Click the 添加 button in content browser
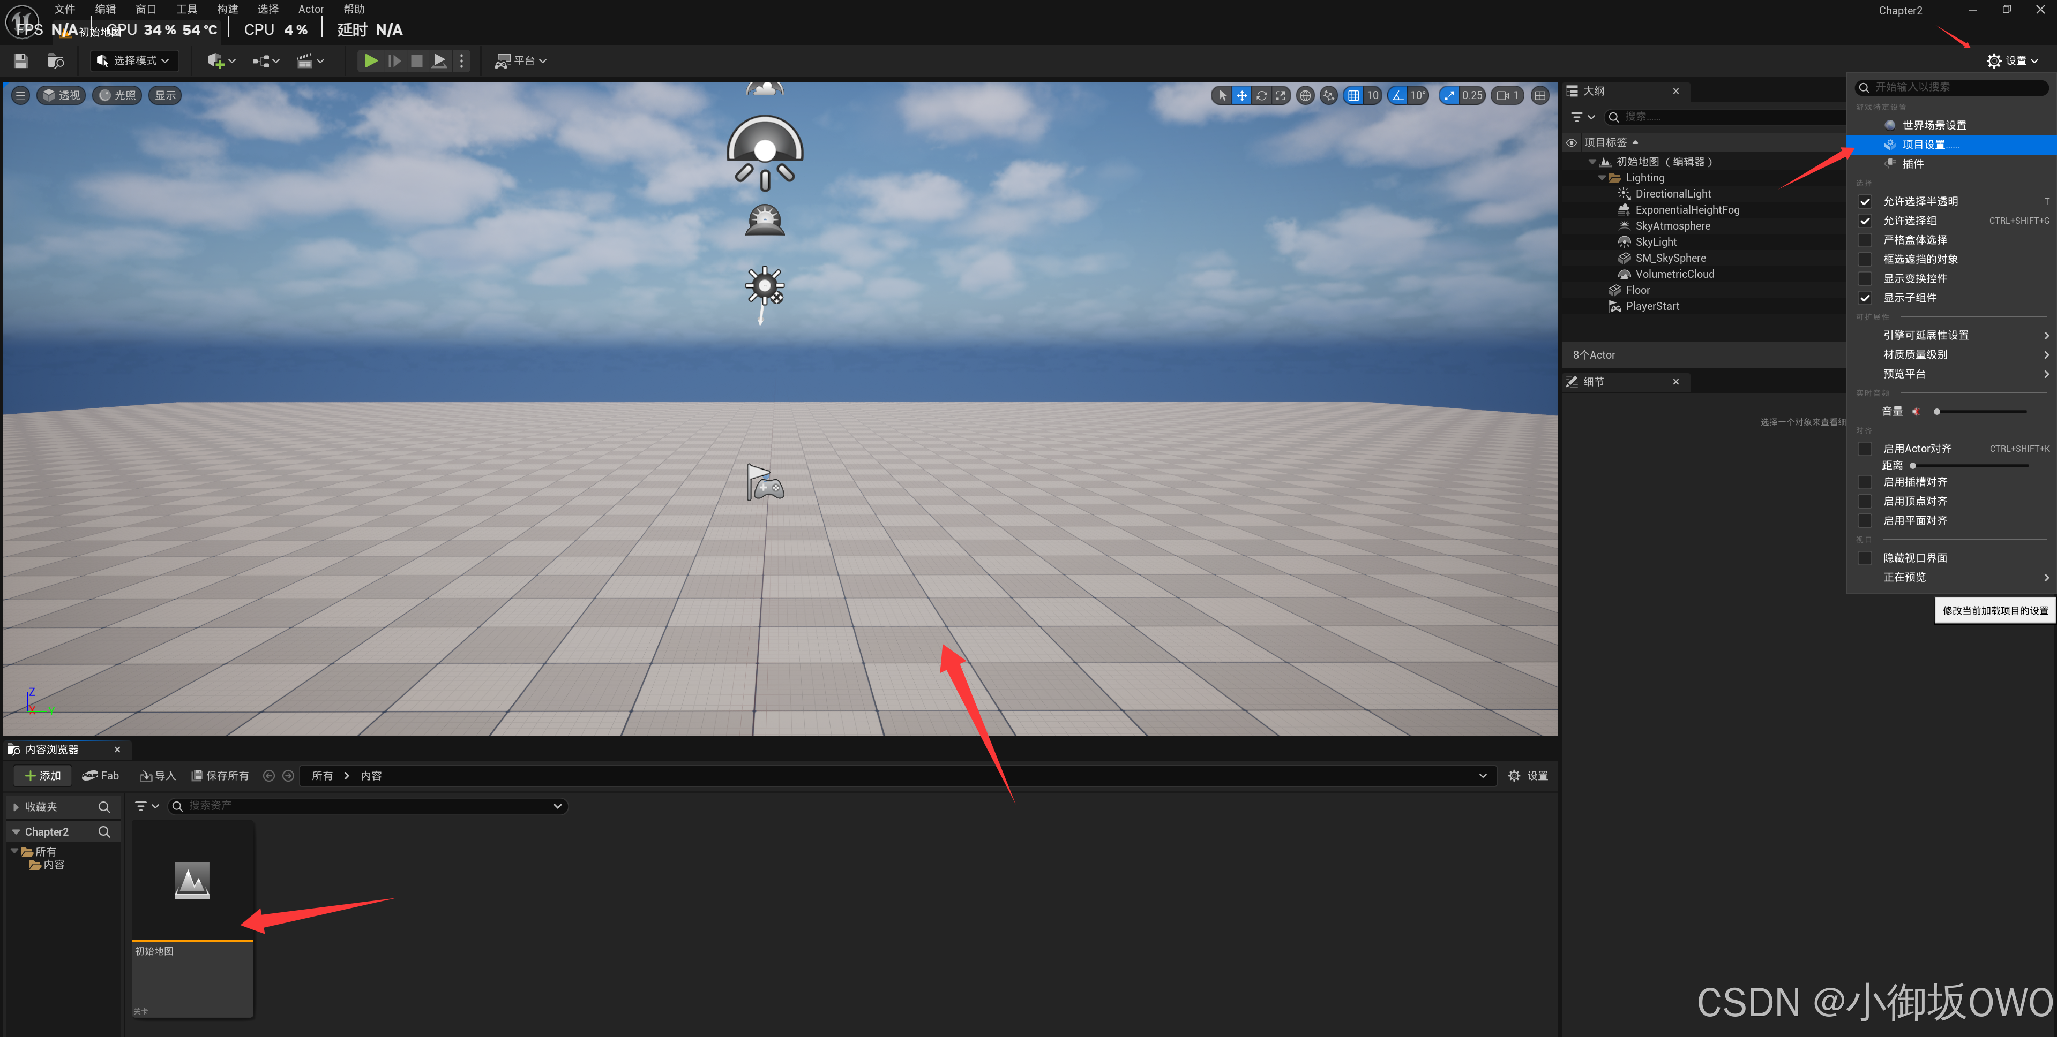 pos(43,775)
